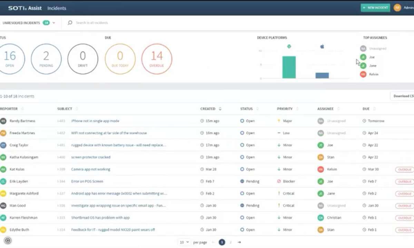The height and width of the screenshot is (248, 414).
Task: Click Critical priority icon for Margarete Ashford
Action: [279, 193]
